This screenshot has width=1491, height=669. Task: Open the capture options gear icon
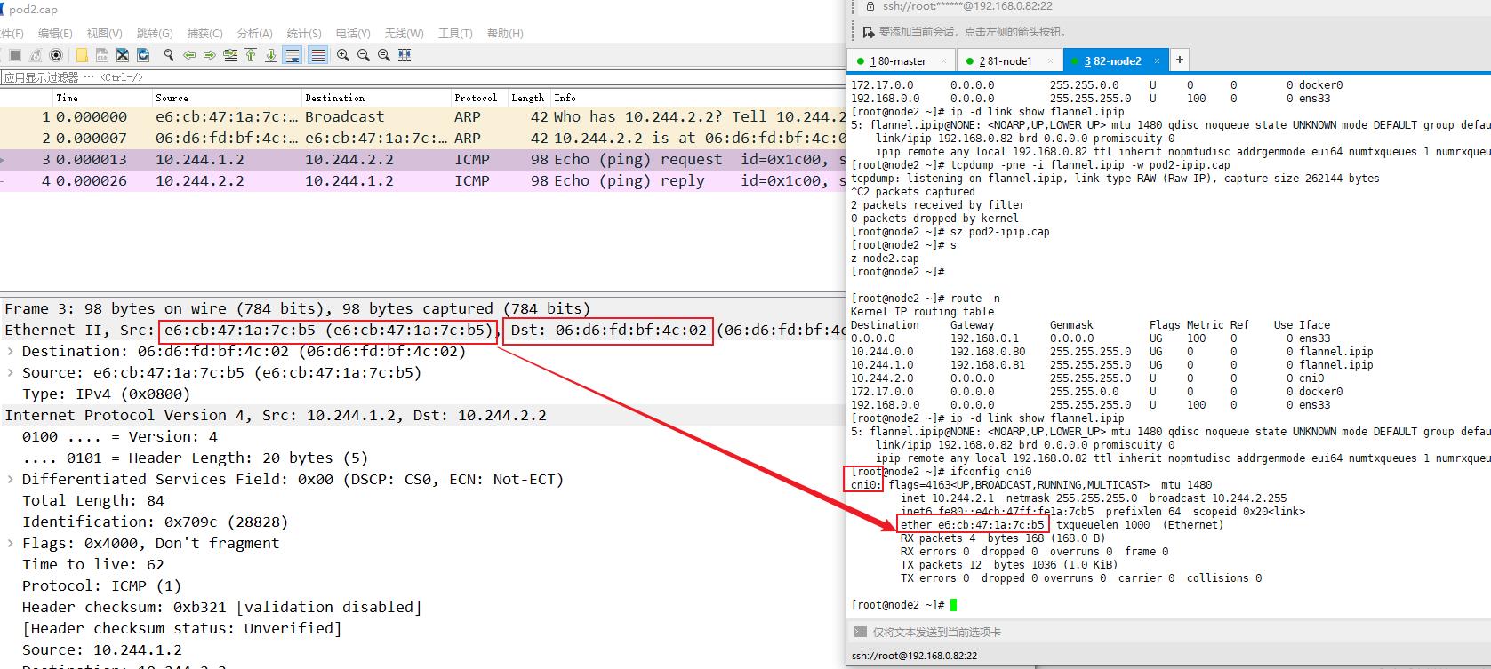click(x=56, y=55)
